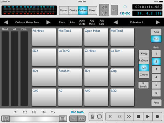Viewport: 164px width, 123px height.
Task: Click the left loop locator icon
Action: tap(5, 119)
